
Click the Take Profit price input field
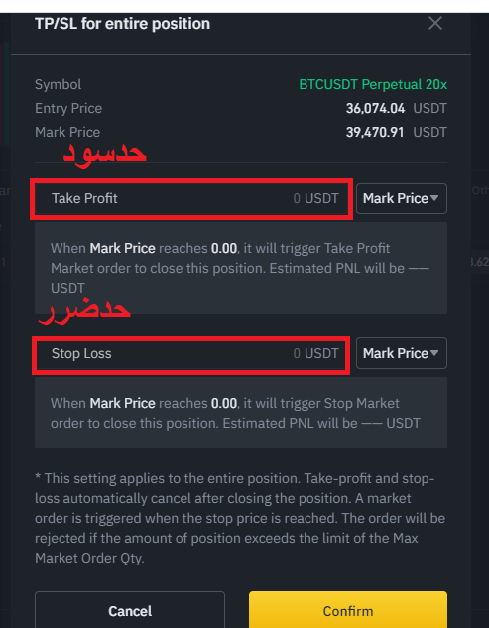(191, 198)
